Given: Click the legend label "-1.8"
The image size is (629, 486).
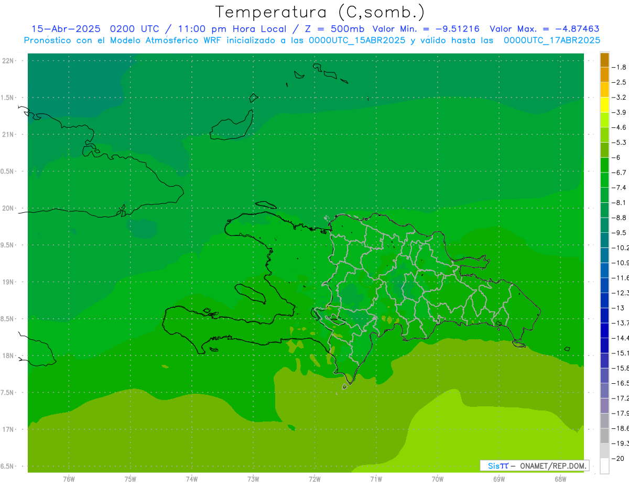Looking at the screenshot, I should (x=619, y=67).
